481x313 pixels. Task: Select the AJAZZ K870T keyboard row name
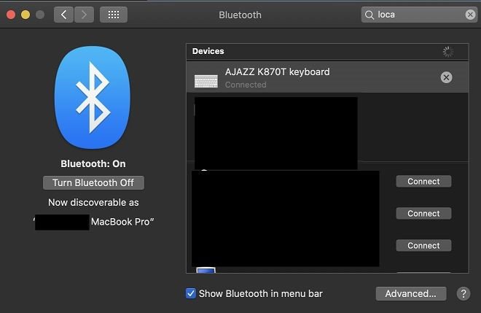(x=278, y=72)
